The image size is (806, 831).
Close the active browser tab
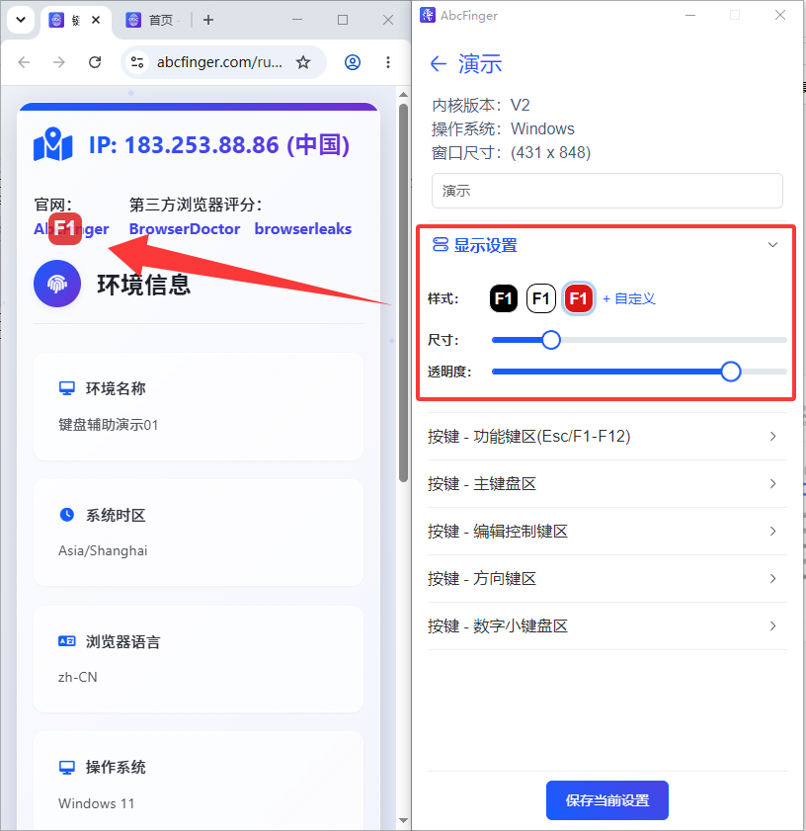tap(96, 20)
